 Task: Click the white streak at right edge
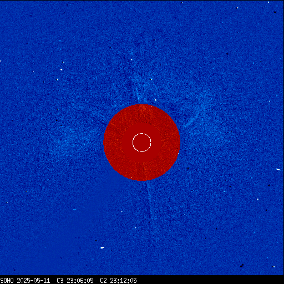click(x=278, y=169)
